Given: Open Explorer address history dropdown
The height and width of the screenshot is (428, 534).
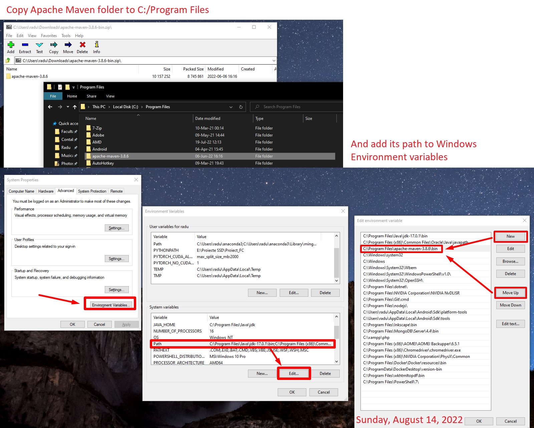Looking at the screenshot, I should [x=231, y=107].
